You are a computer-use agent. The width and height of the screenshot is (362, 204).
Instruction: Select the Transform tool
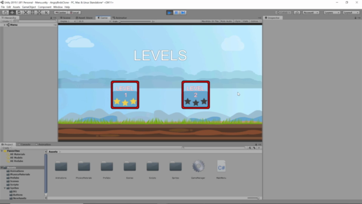tap(39, 12)
